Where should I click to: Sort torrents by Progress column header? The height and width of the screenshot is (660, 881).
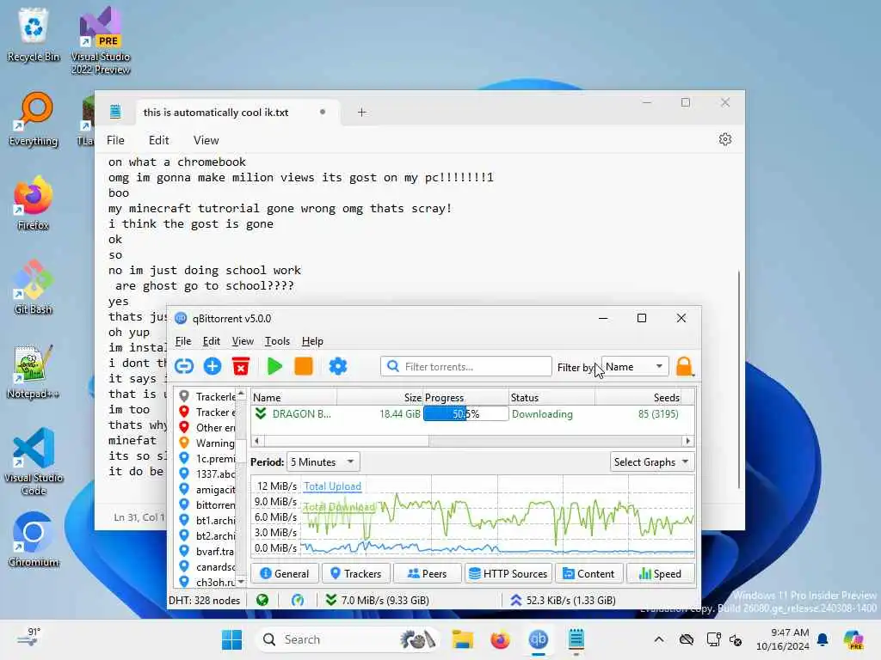[x=465, y=397]
